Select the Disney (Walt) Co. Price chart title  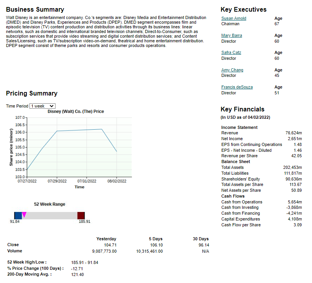tap(76, 111)
